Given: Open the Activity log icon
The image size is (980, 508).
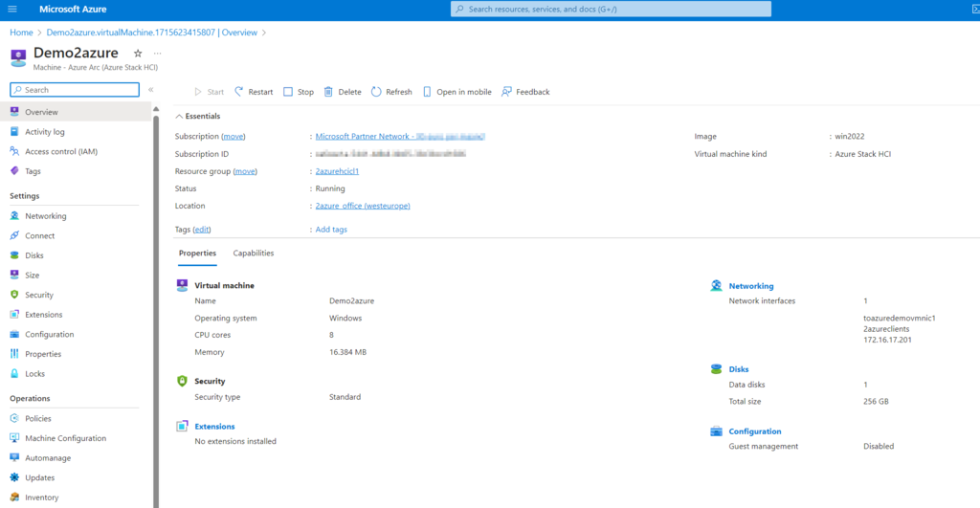Looking at the screenshot, I should point(14,132).
